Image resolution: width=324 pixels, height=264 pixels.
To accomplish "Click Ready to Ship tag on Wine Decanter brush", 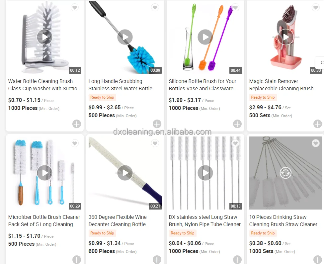I will (x=102, y=233).
